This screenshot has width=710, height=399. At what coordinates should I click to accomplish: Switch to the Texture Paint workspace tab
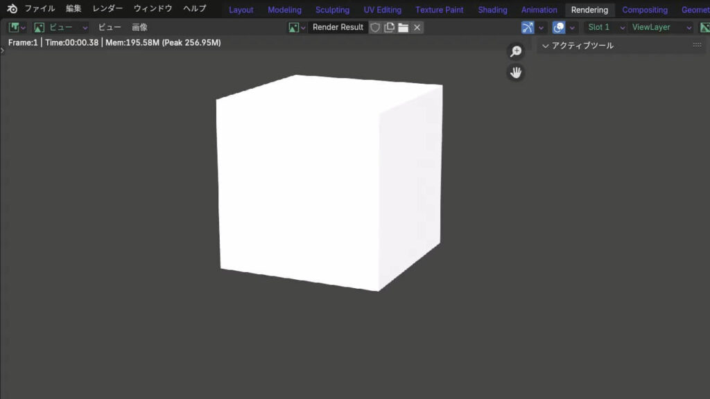tap(439, 10)
